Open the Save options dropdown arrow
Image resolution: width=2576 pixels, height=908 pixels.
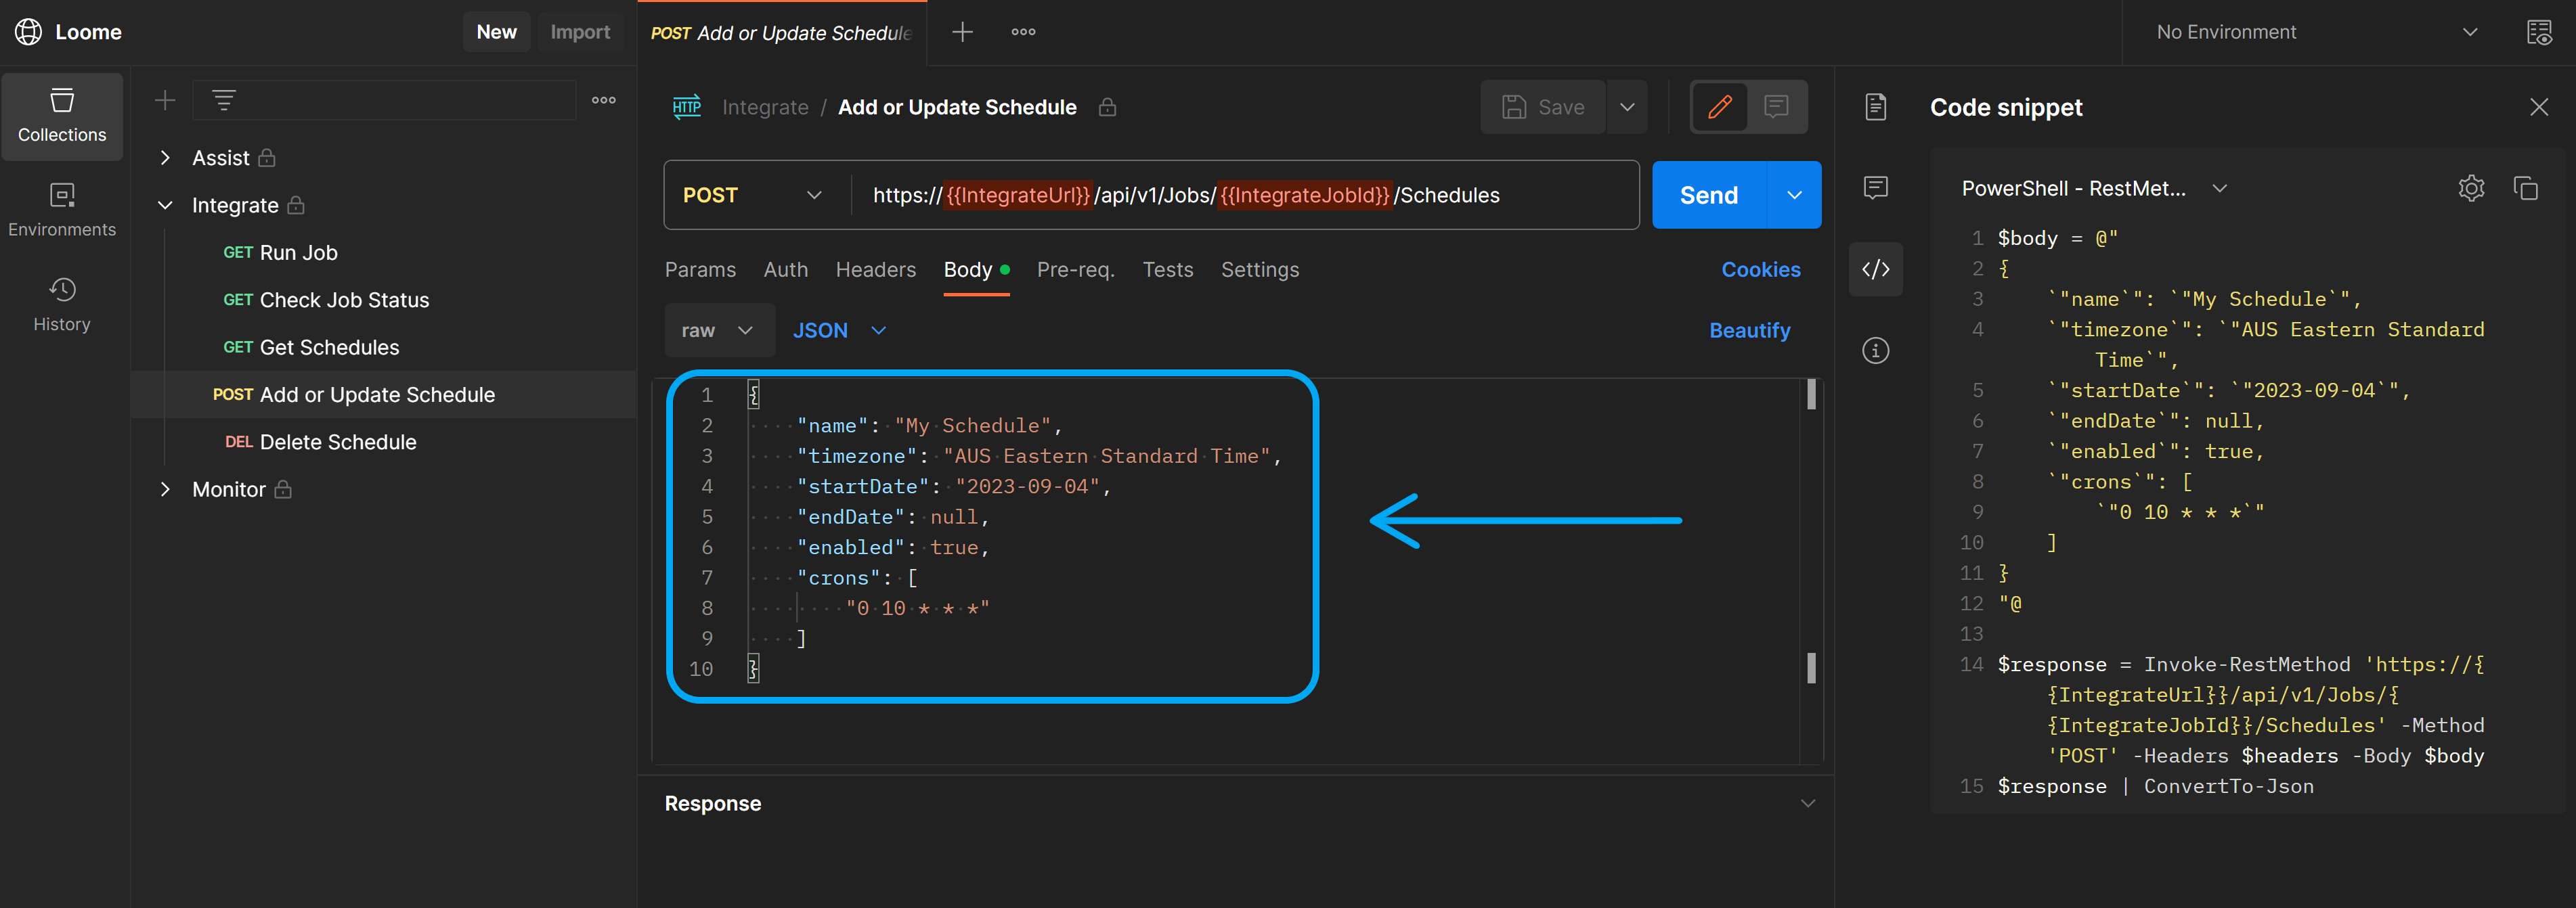[1628, 107]
